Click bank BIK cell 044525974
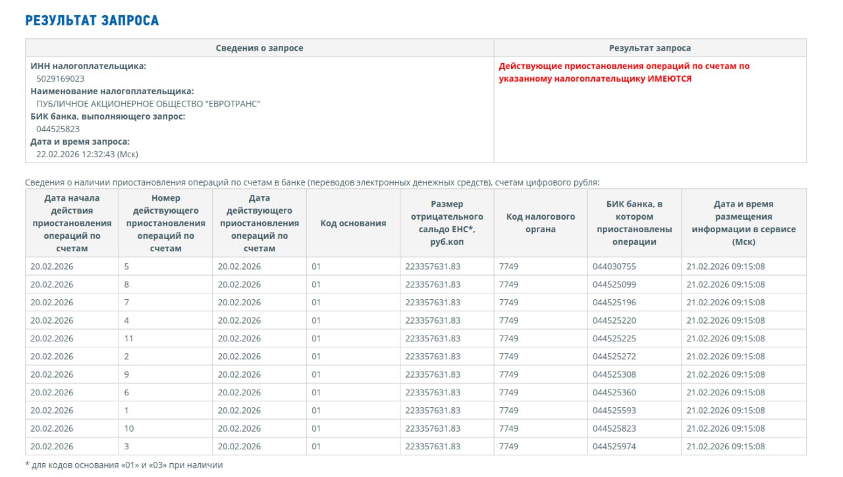 point(614,446)
